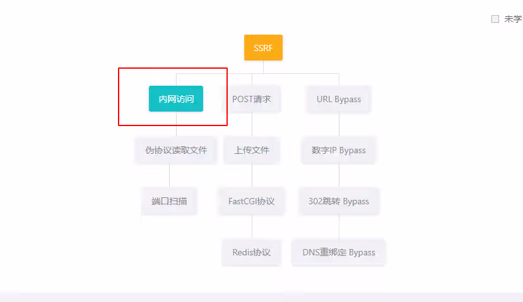Pick the bottom node under the 内网访问 branch
Image resolution: width=523 pixels, height=302 pixels.
(169, 201)
